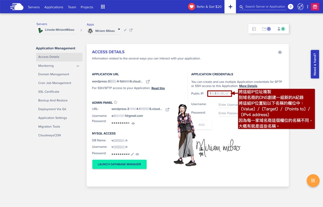Click the gift box icon
This screenshot has height=207, width=323.
(315, 7)
